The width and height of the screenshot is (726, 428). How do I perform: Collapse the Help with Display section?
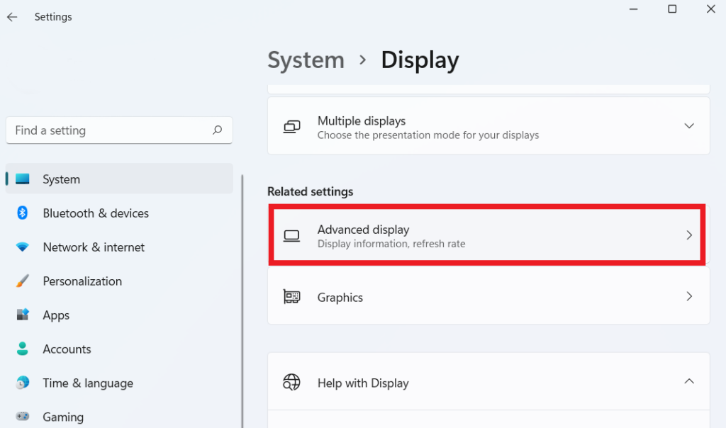(x=688, y=381)
